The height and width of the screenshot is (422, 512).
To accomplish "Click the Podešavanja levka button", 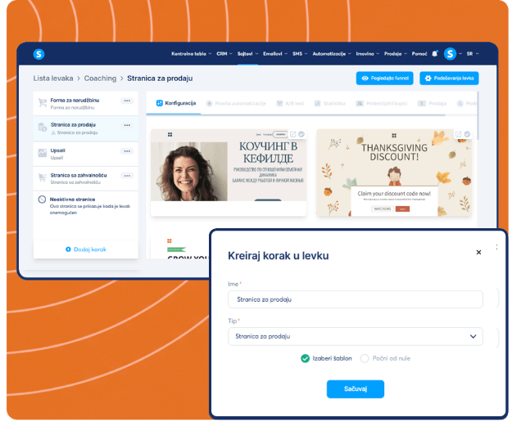I will tap(449, 79).
